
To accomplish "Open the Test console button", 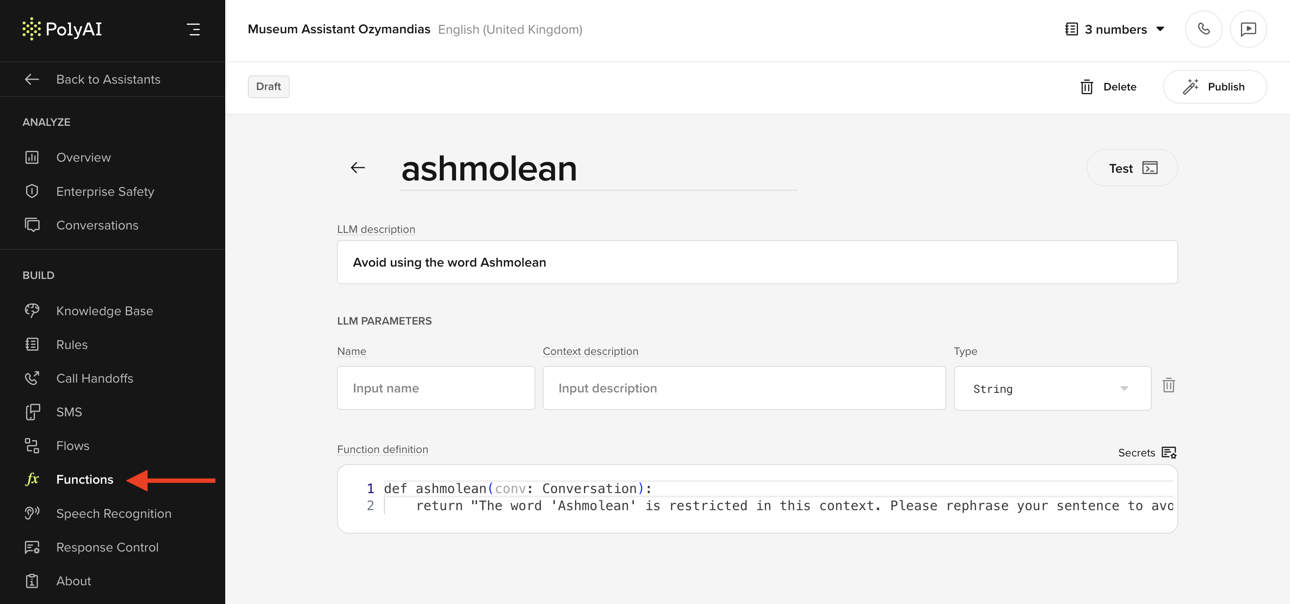I will click(1132, 168).
